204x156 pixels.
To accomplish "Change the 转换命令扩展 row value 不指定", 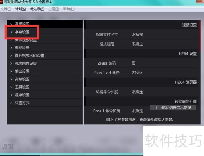I will pos(137,92).
